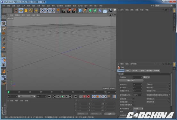Image resolution: width=177 pixels, height=120 pixels.
Task: Select the Rotate tool icon
Action: tap(31, 11)
